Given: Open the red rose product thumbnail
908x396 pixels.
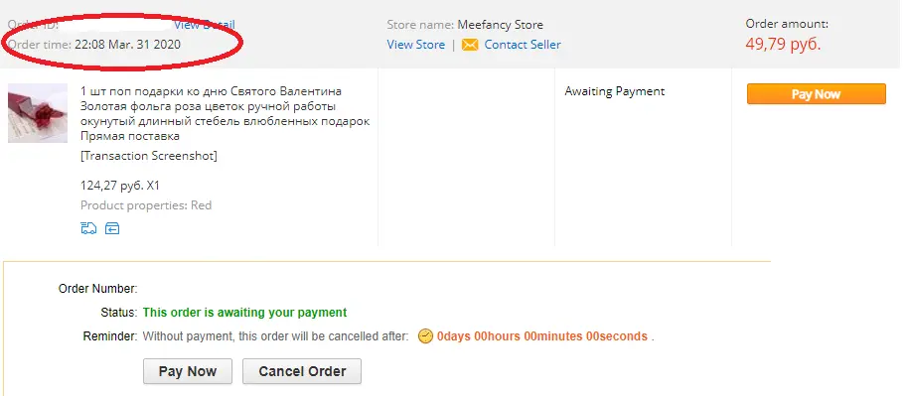Looking at the screenshot, I should pos(38,113).
